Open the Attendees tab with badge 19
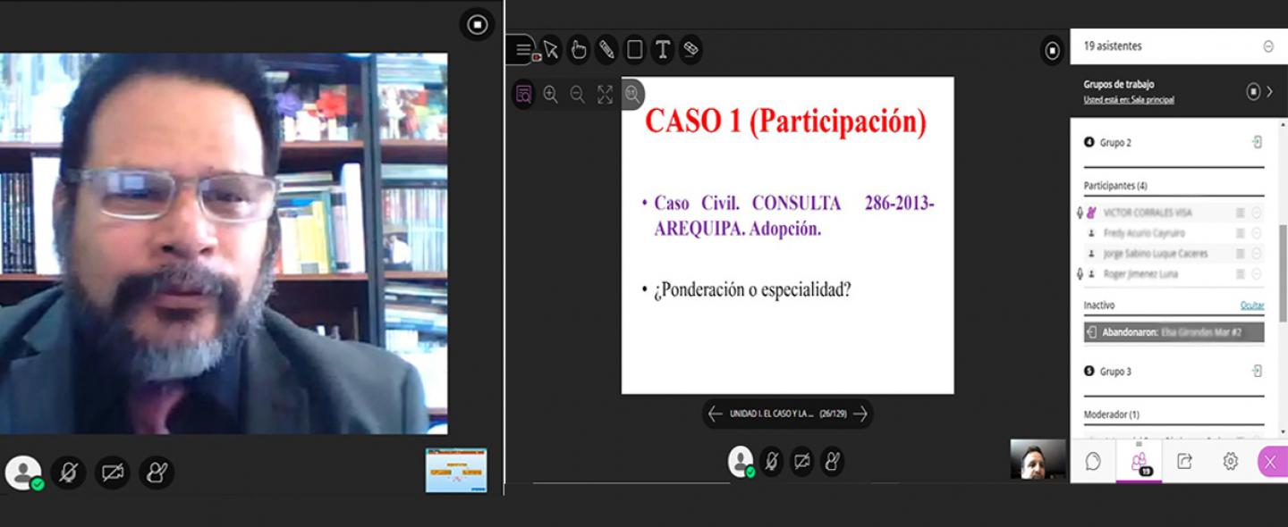The width and height of the screenshot is (1288, 527). coord(1140,461)
